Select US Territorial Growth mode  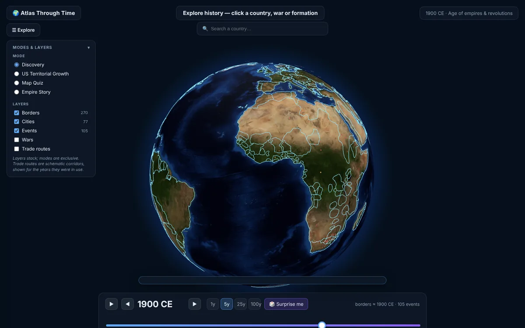click(x=17, y=74)
